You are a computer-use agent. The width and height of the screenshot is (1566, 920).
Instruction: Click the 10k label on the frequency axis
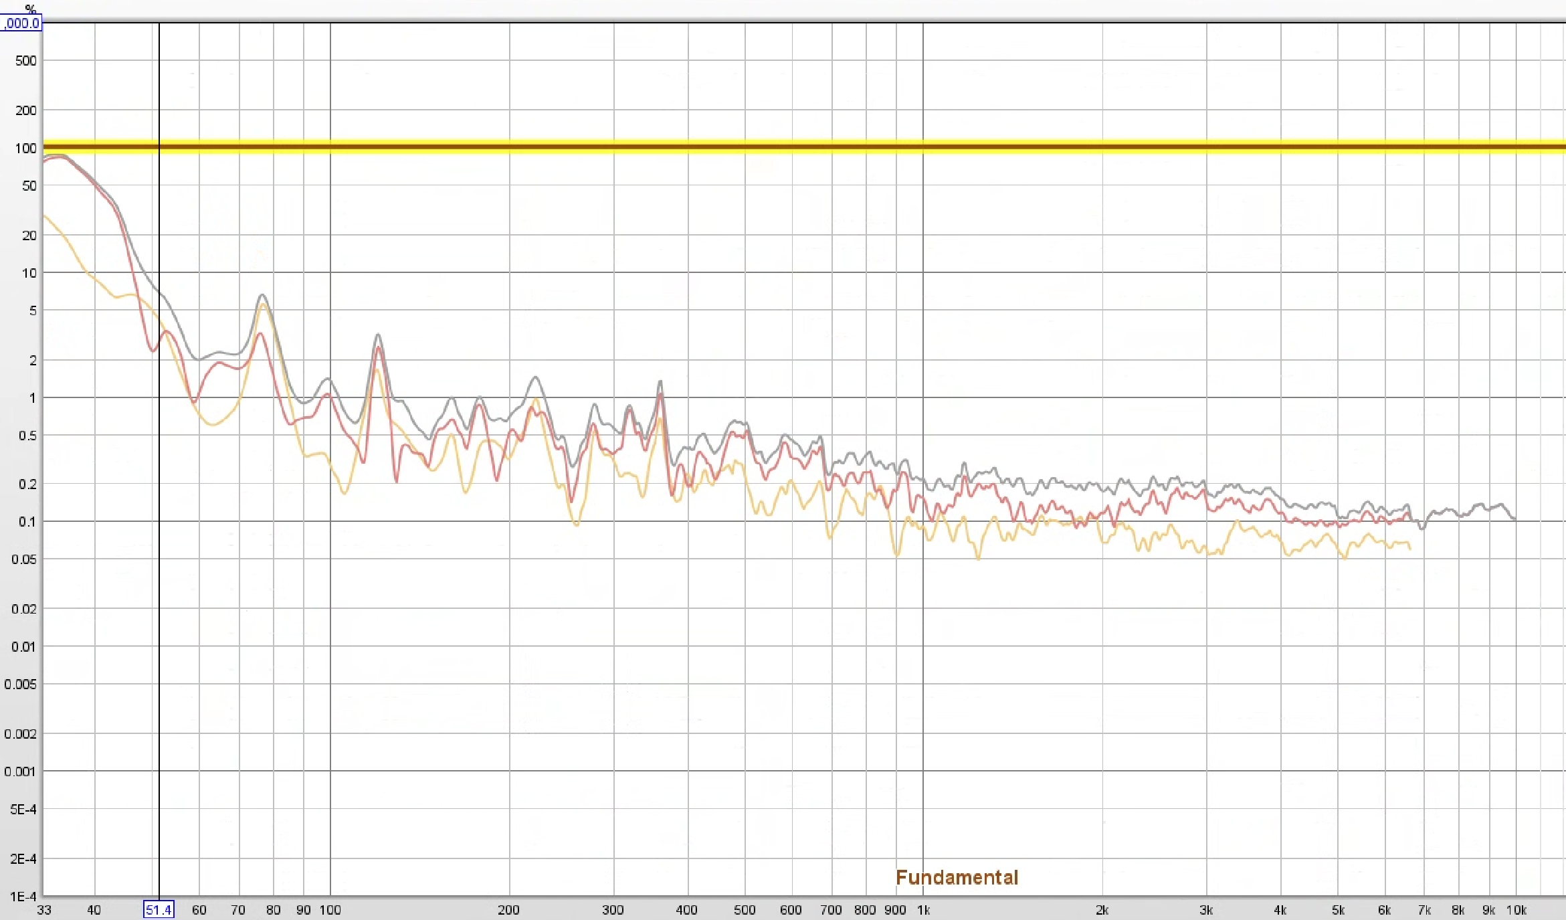(1516, 910)
